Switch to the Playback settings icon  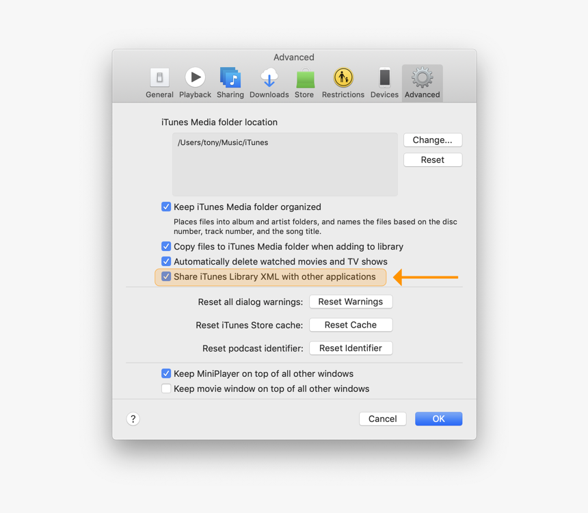195,77
